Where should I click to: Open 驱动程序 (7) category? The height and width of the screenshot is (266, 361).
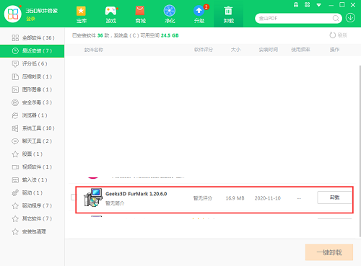tap(32, 205)
